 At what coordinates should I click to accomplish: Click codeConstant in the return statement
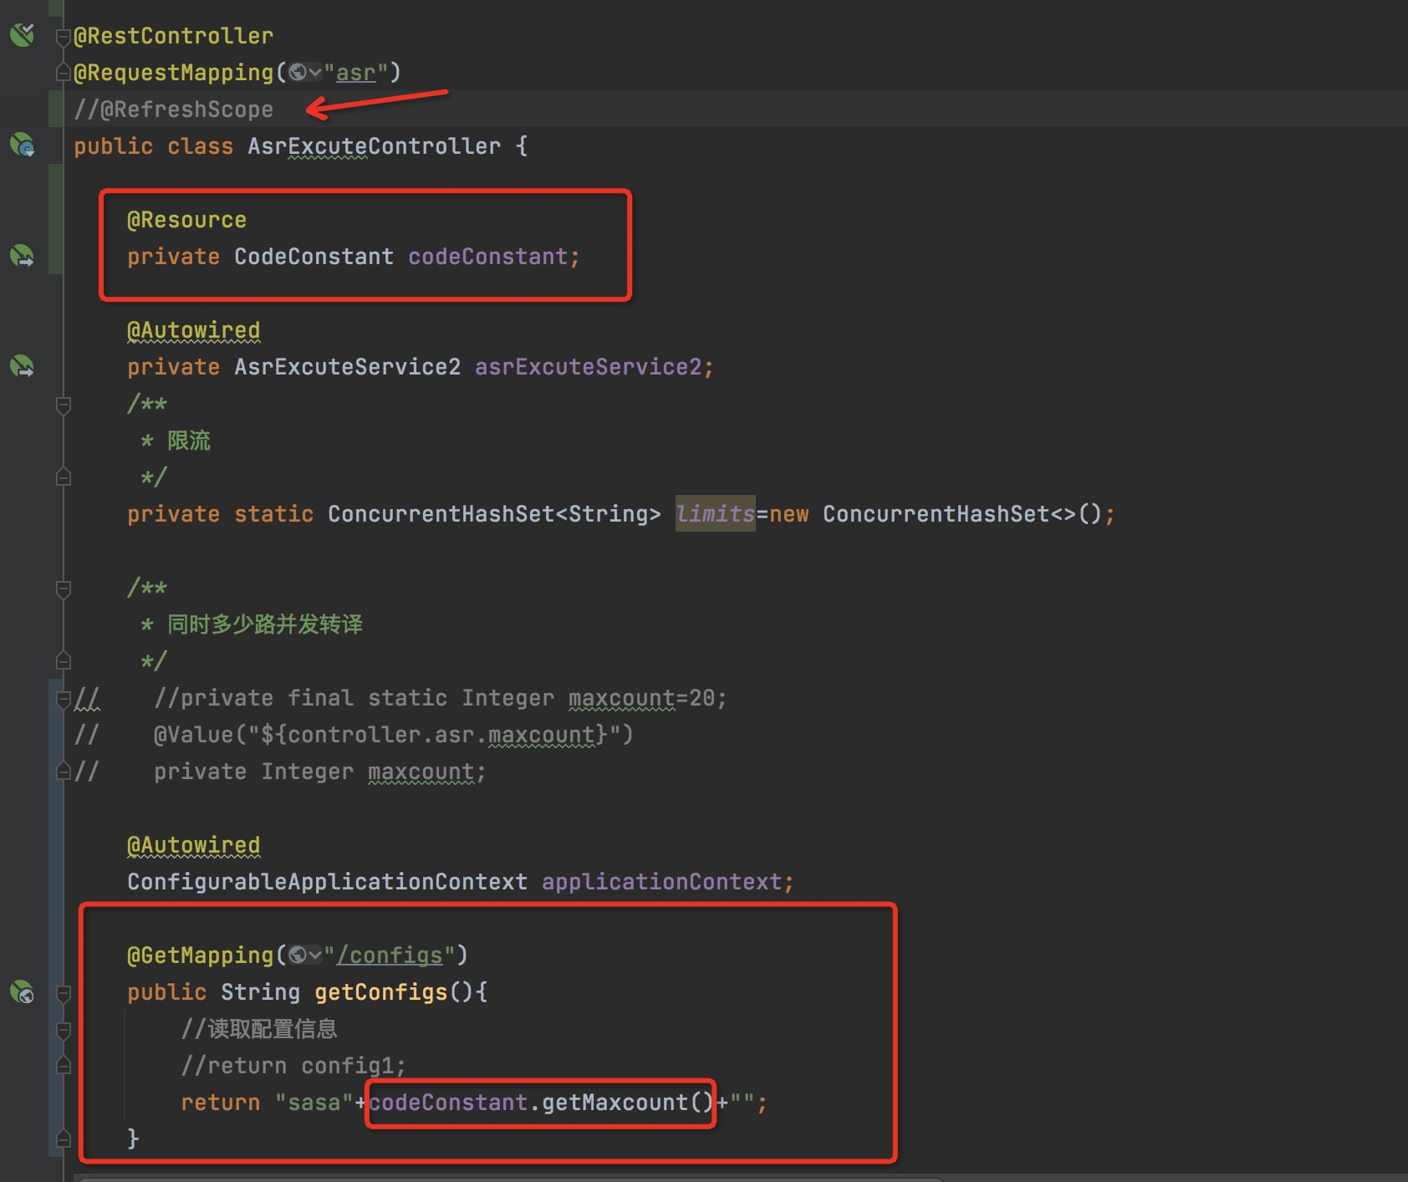coord(448,1103)
